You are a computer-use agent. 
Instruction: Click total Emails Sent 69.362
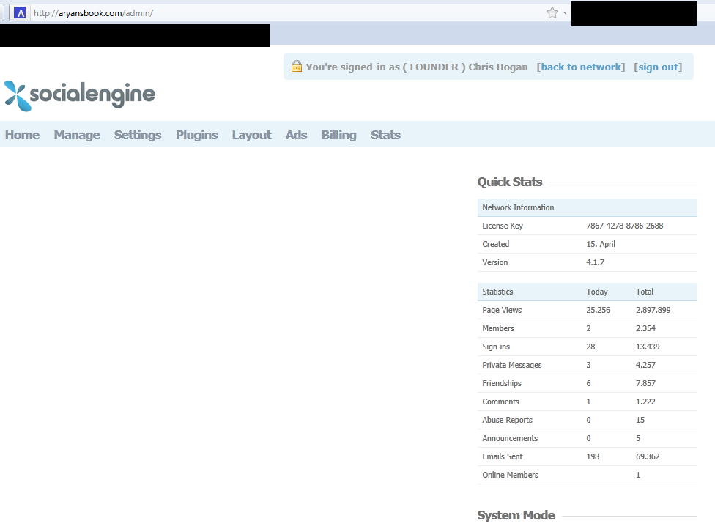click(x=648, y=456)
